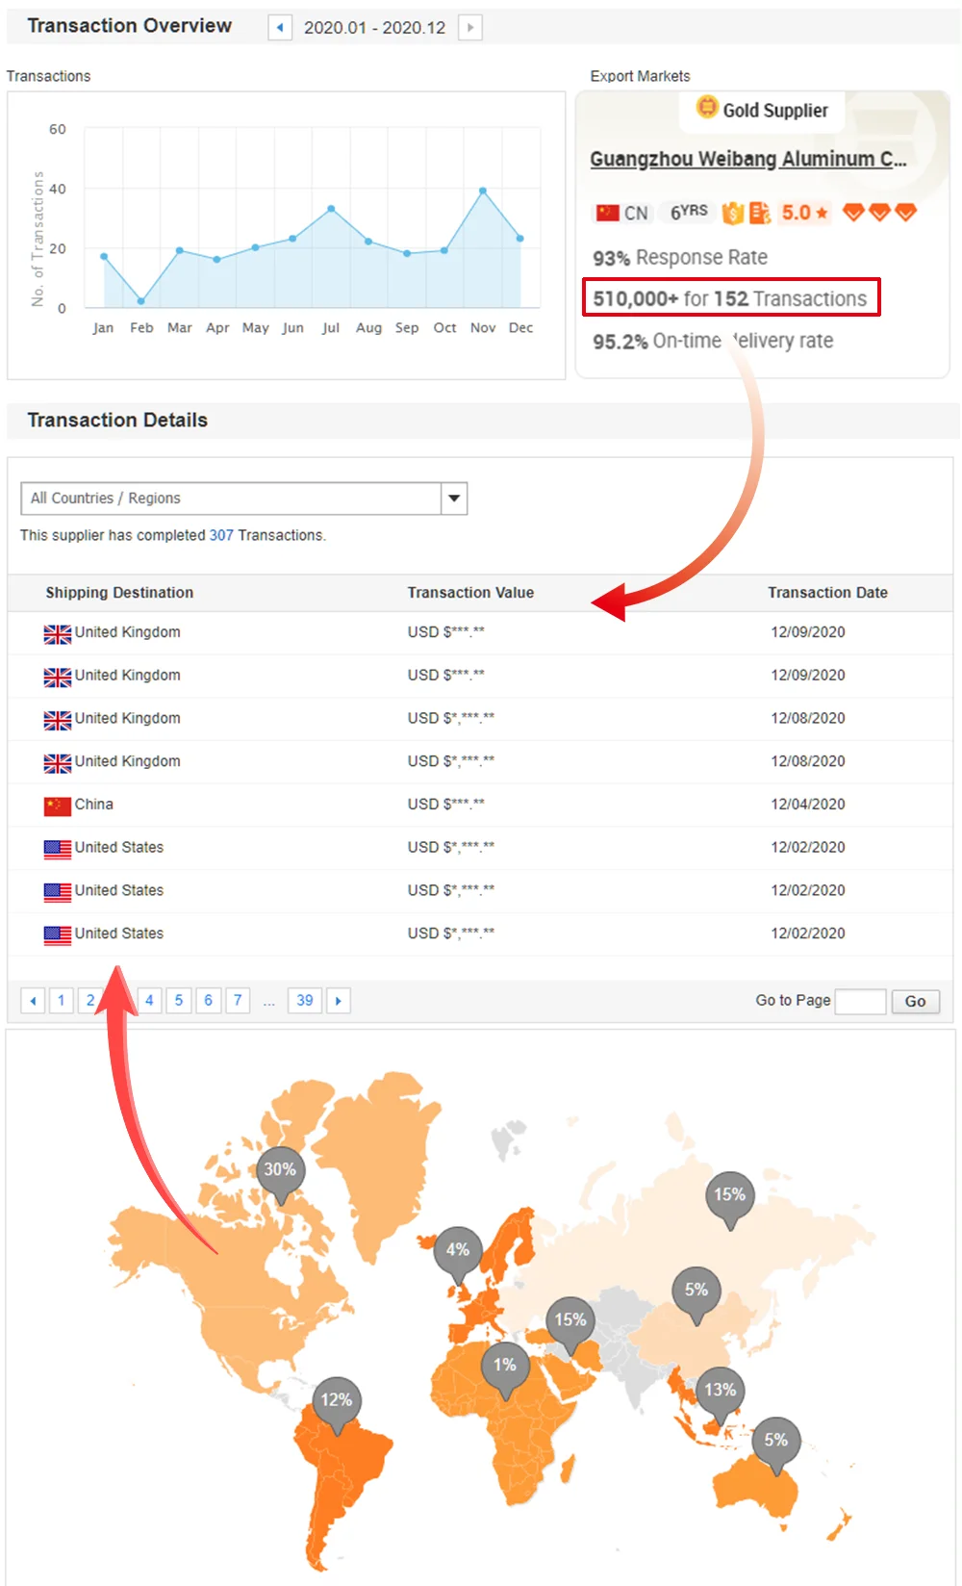This screenshot has height=1586, width=962.
Task: Click the 5% map pin over Australia
Action: pos(775,1442)
